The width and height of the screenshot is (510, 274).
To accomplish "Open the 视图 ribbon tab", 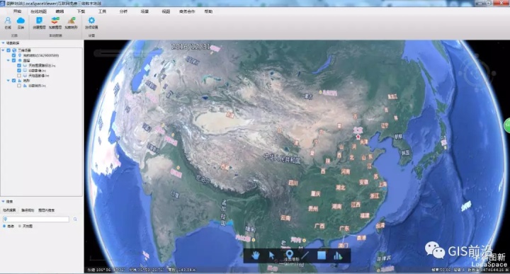I will (x=166, y=11).
